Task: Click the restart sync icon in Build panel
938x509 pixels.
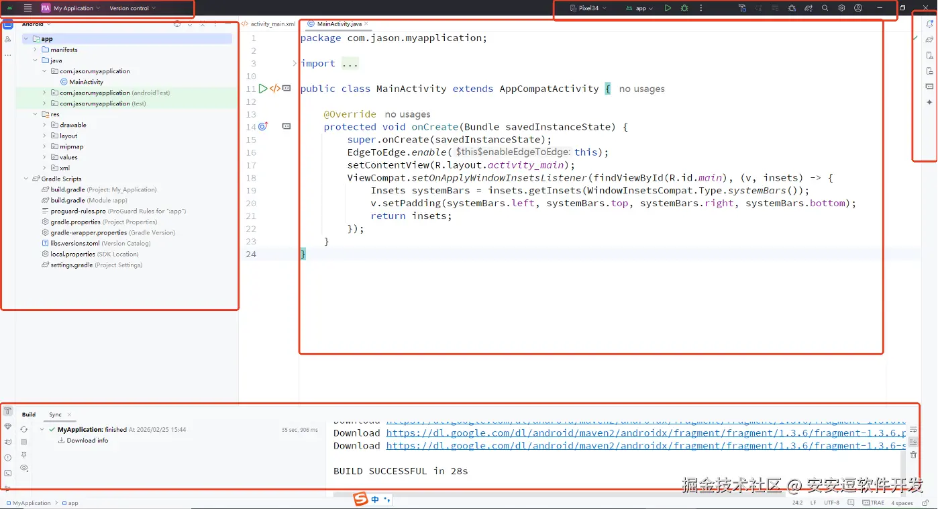Action: 23,430
